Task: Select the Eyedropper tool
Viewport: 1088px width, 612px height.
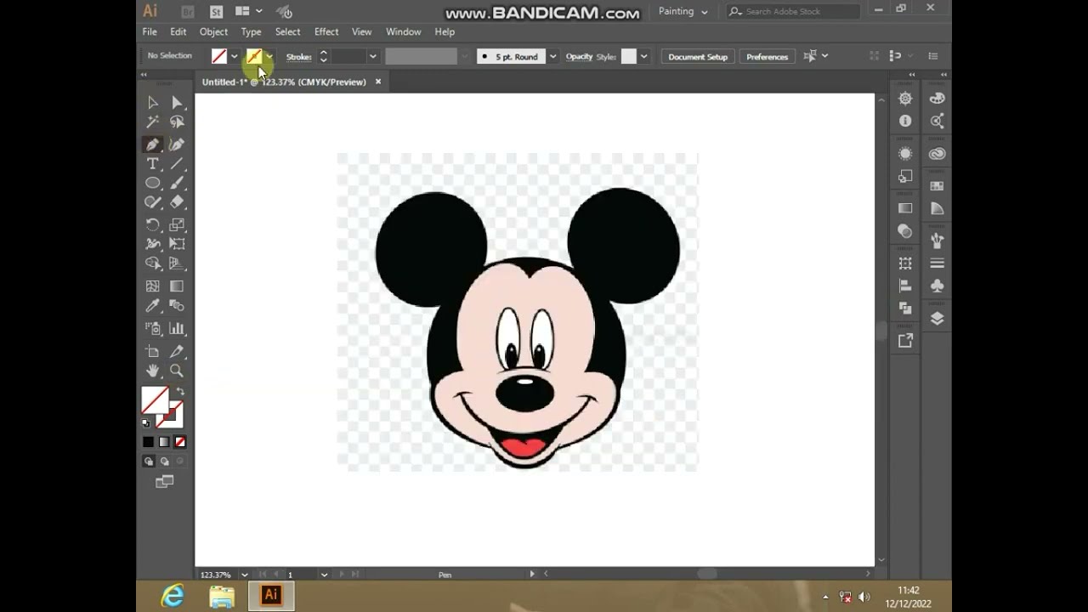Action: [x=152, y=306]
